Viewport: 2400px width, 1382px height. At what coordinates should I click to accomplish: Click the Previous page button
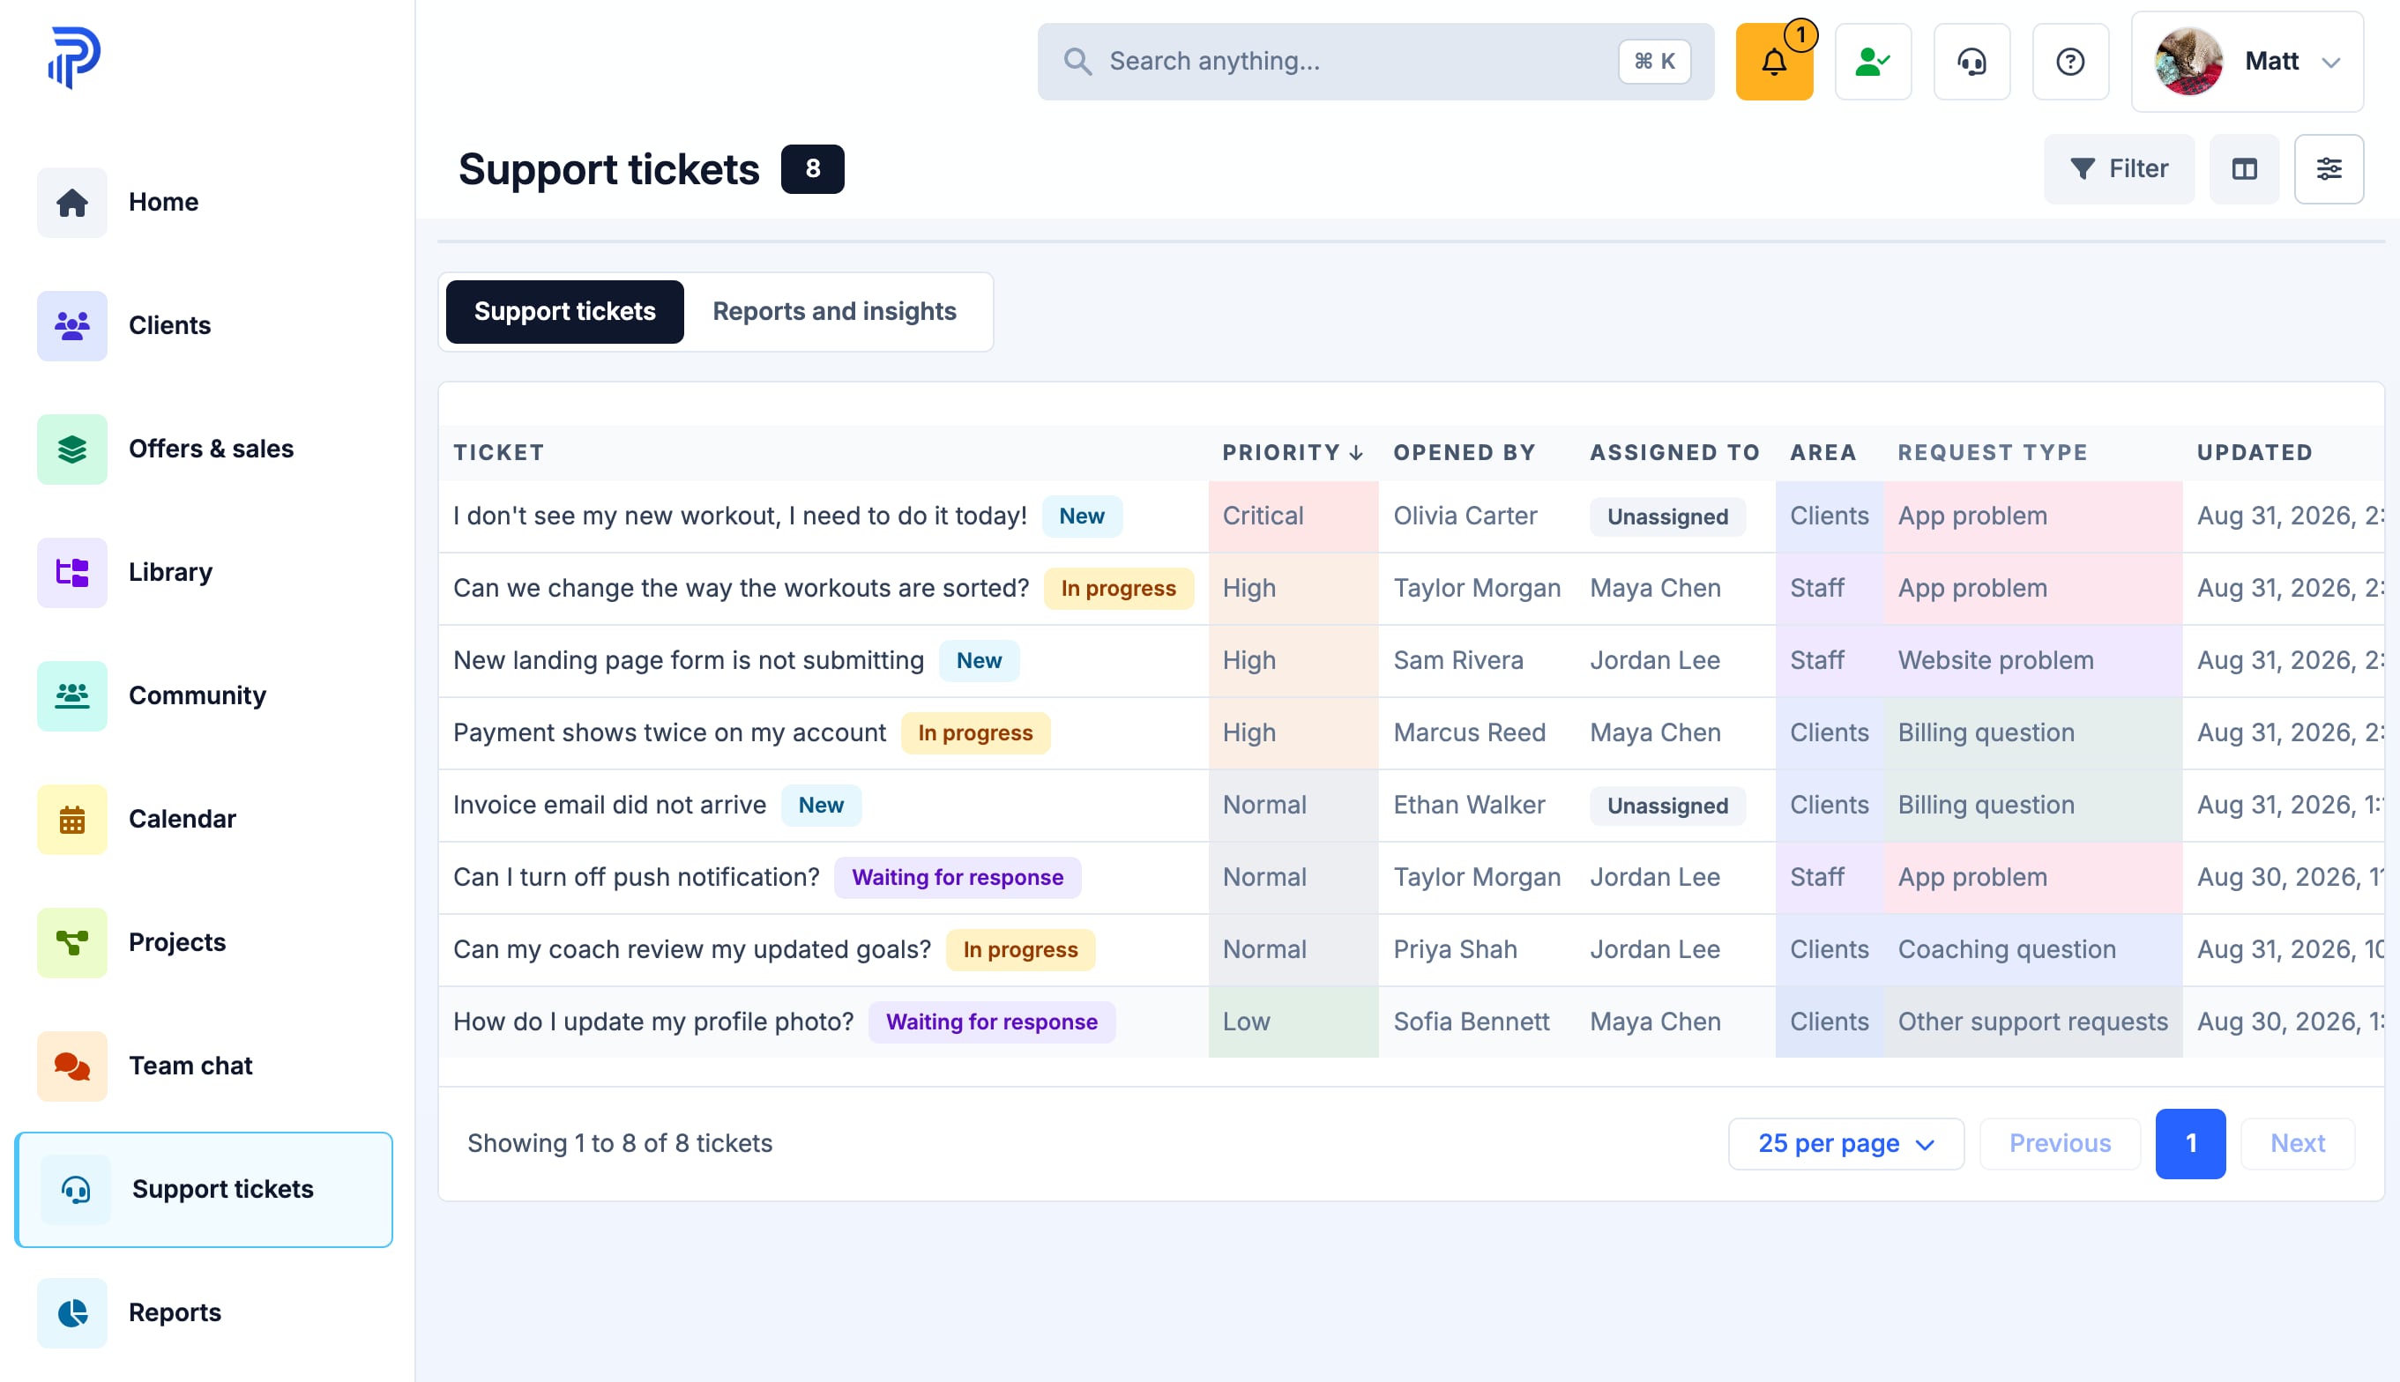point(2059,1144)
